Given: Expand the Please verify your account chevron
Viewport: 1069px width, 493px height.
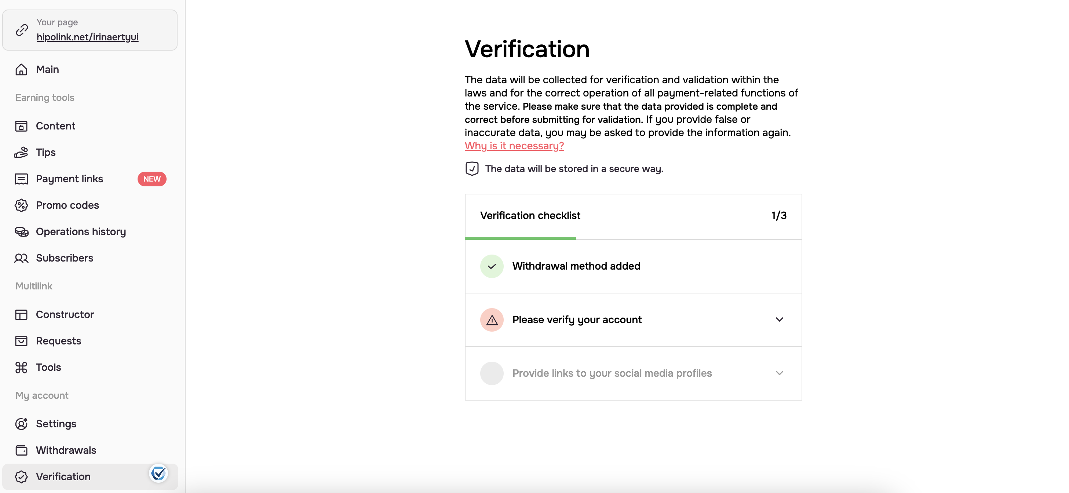Looking at the screenshot, I should click(779, 319).
